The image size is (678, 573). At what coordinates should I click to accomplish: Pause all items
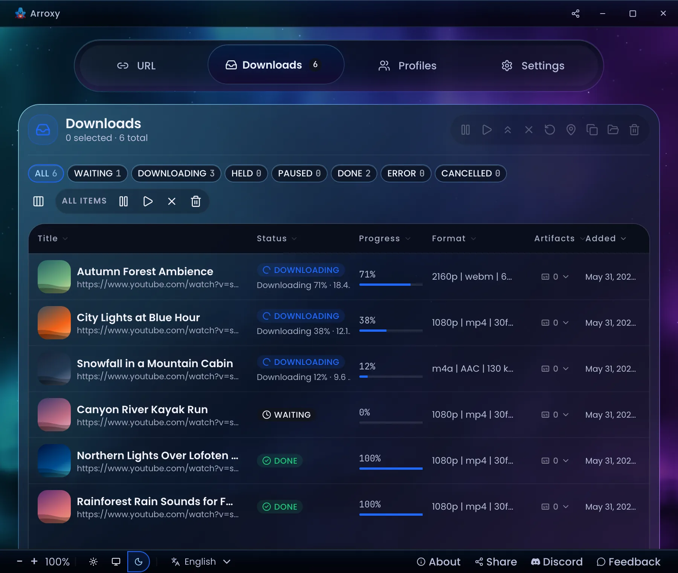click(124, 201)
